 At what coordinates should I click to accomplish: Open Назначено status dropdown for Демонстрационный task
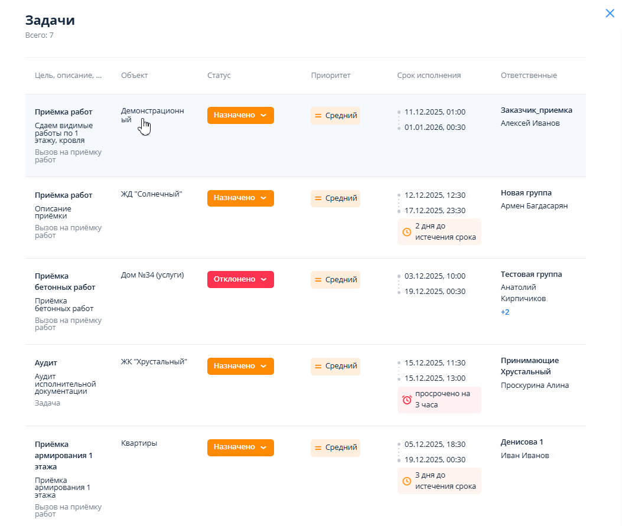(x=240, y=116)
